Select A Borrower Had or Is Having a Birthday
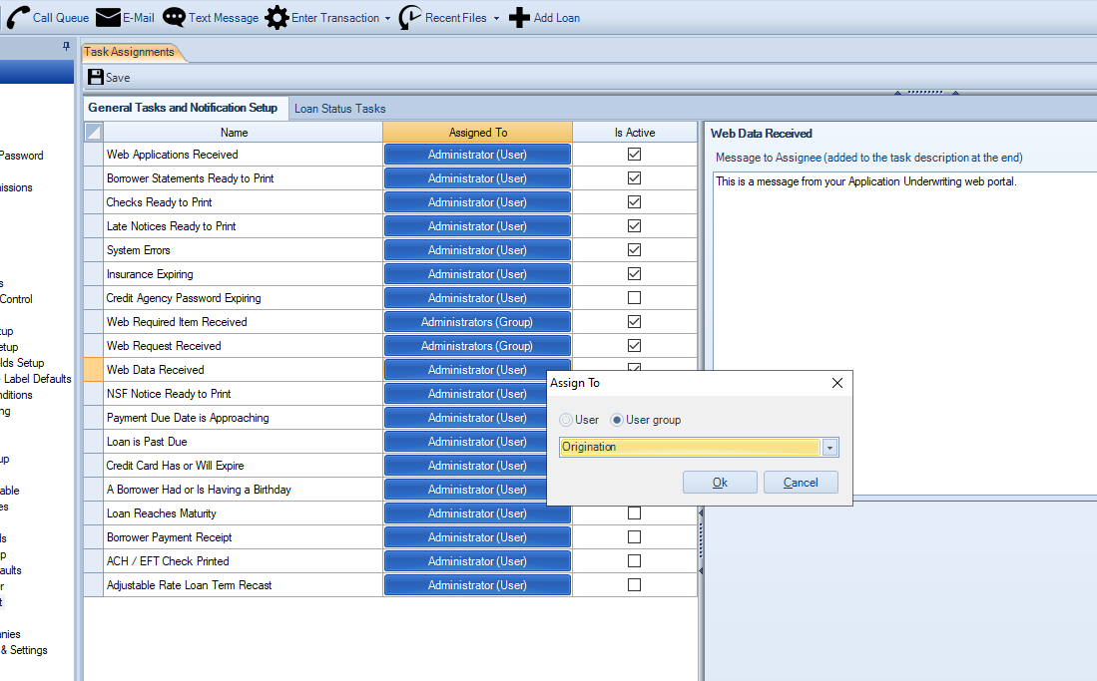 pyautogui.click(x=243, y=490)
